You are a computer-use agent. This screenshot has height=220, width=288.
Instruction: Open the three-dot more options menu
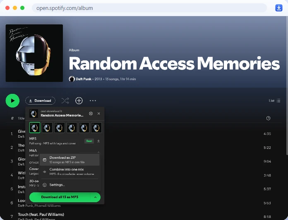pos(93,100)
